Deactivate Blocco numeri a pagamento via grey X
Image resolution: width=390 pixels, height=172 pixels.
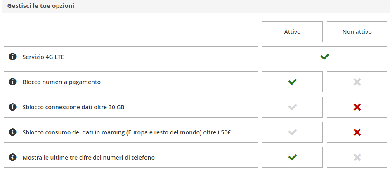357,82
